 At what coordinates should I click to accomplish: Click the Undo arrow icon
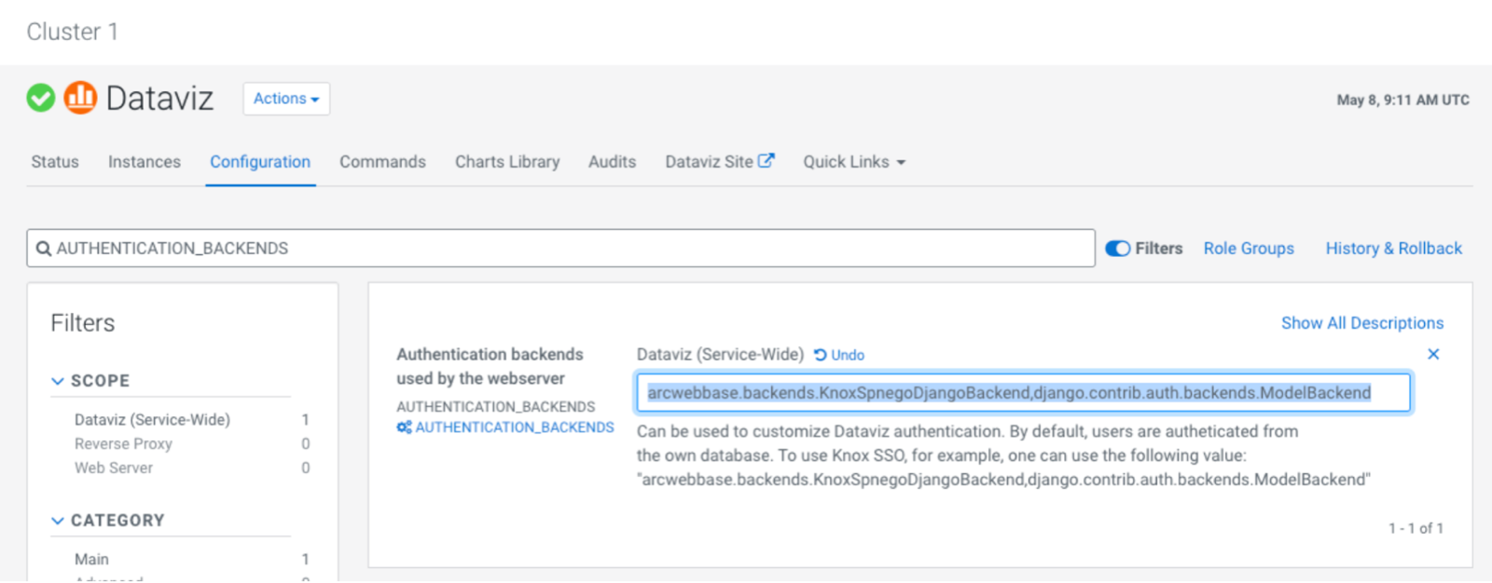pos(821,355)
